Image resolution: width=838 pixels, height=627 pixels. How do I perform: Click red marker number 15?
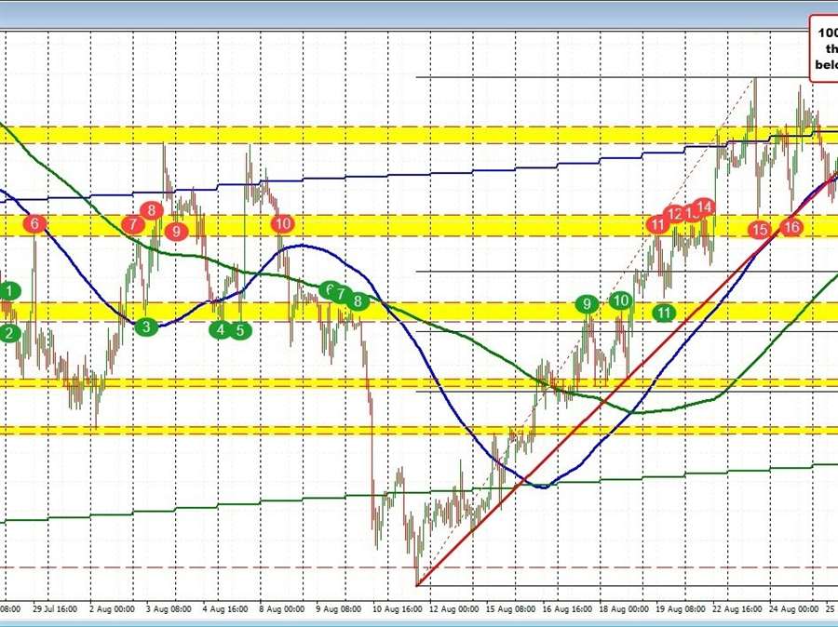(761, 229)
